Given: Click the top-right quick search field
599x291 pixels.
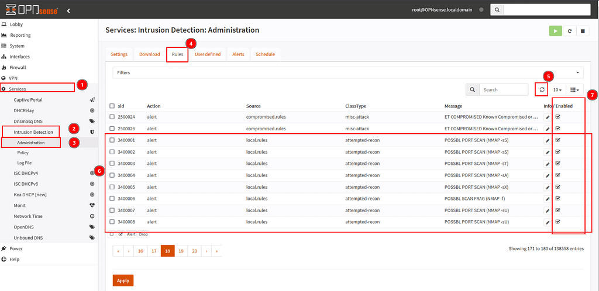Looking at the screenshot, I should click(546, 10).
